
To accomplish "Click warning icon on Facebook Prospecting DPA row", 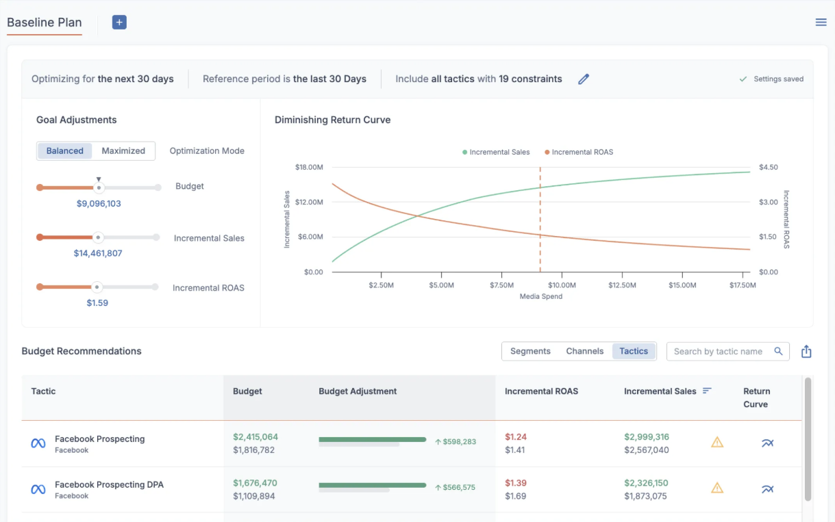I will coord(717,488).
